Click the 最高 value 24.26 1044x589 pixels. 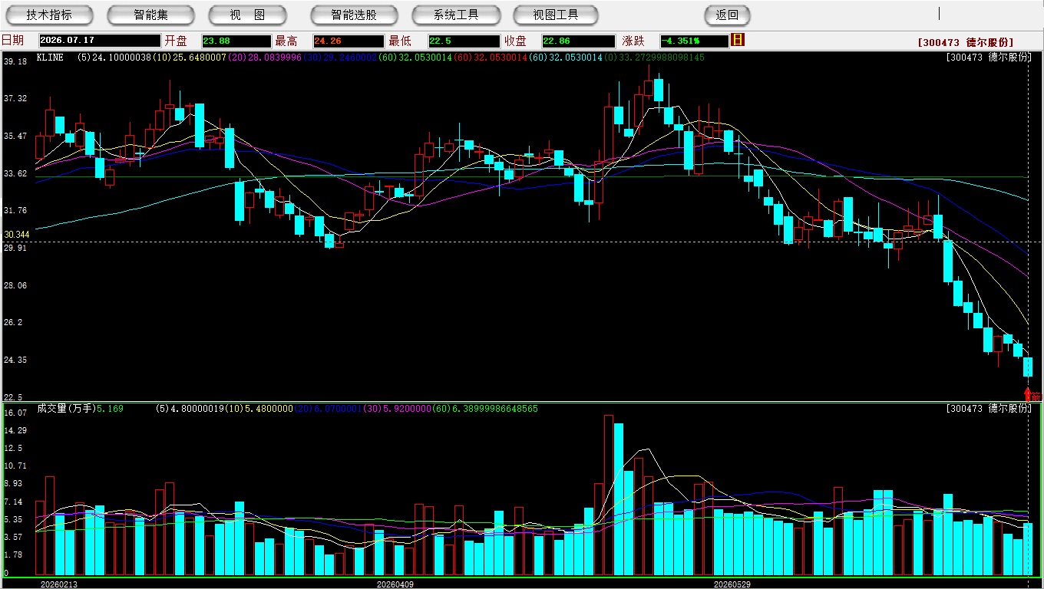pos(347,41)
